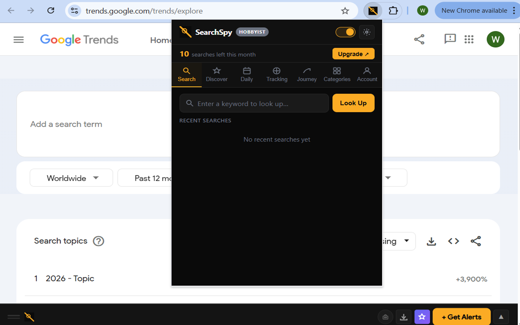Click the HOBBYIST plan badge
Viewport: 520px width, 325px height.
point(252,32)
